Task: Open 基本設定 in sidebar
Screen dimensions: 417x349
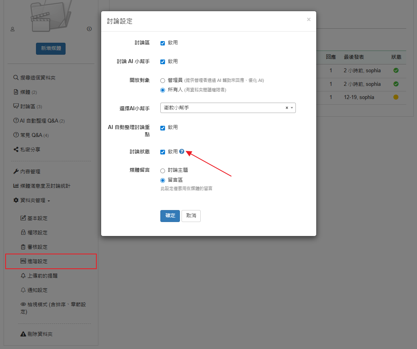Action: (38, 218)
